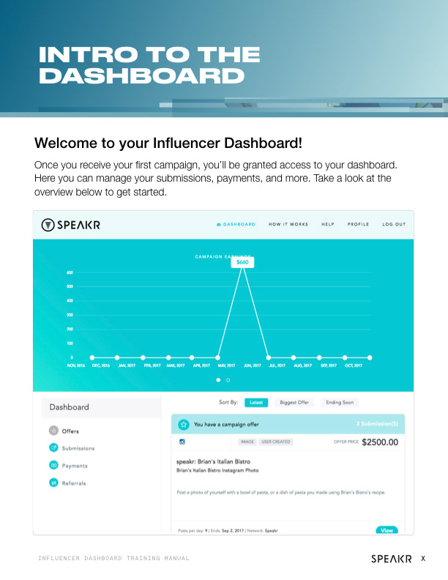
Task: Click the Nov 2016 label on chart axis
Action: coord(76,365)
